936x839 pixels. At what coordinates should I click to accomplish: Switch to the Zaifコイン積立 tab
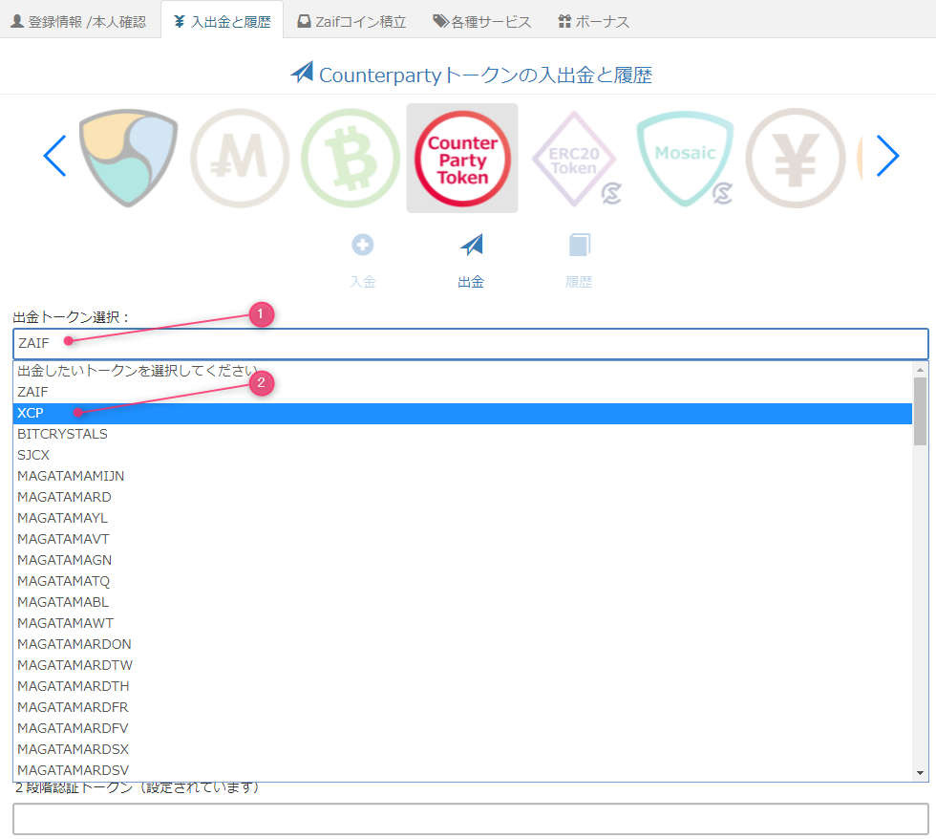point(351,21)
